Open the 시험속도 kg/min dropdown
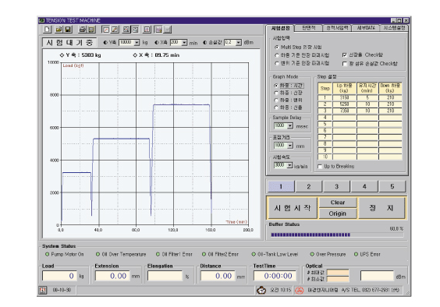The height and width of the screenshot is (307, 440). (290, 165)
